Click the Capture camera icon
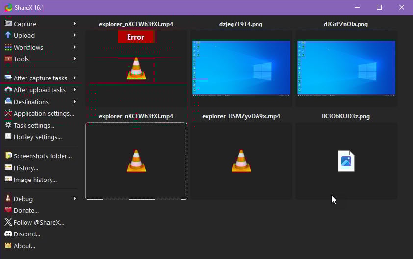This screenshot has width=413, height=259. pyautogui.click(x=8, y=23)
